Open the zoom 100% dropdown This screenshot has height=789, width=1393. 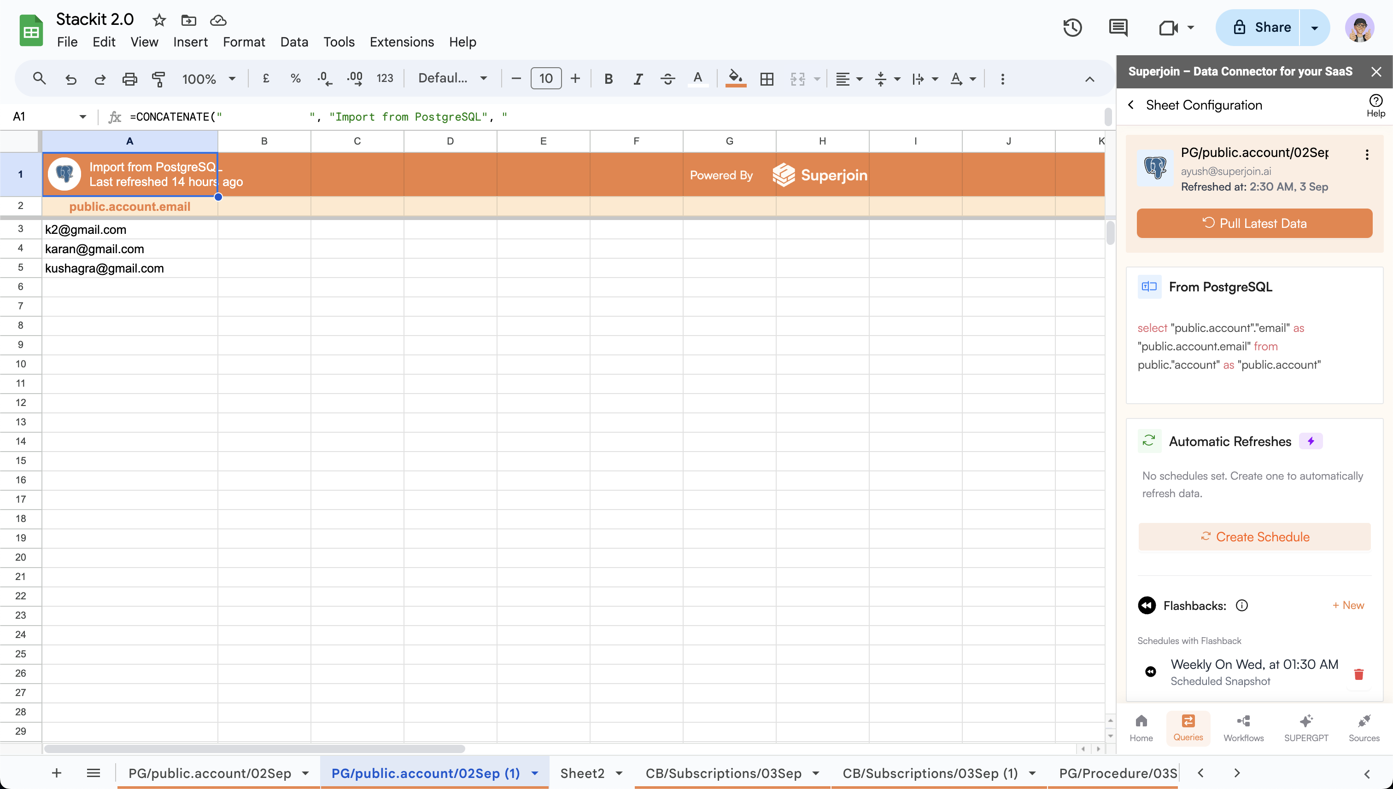pyautogui.click(x=209, y=79)
